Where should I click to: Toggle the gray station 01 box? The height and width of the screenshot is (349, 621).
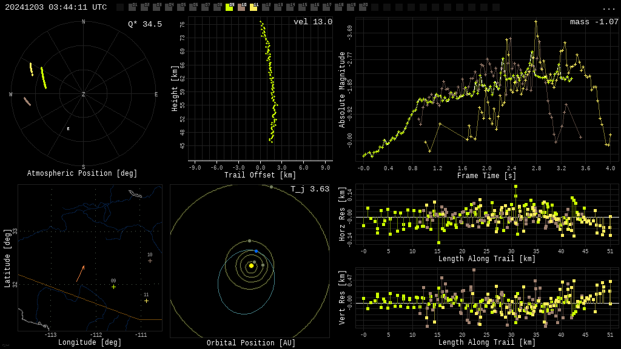(132, 7)
